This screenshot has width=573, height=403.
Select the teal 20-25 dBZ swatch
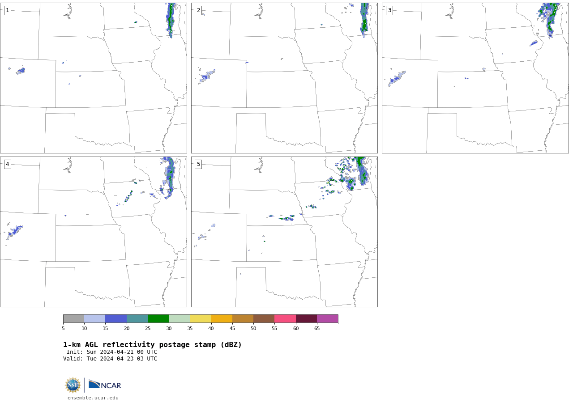(x=137, y=319)
